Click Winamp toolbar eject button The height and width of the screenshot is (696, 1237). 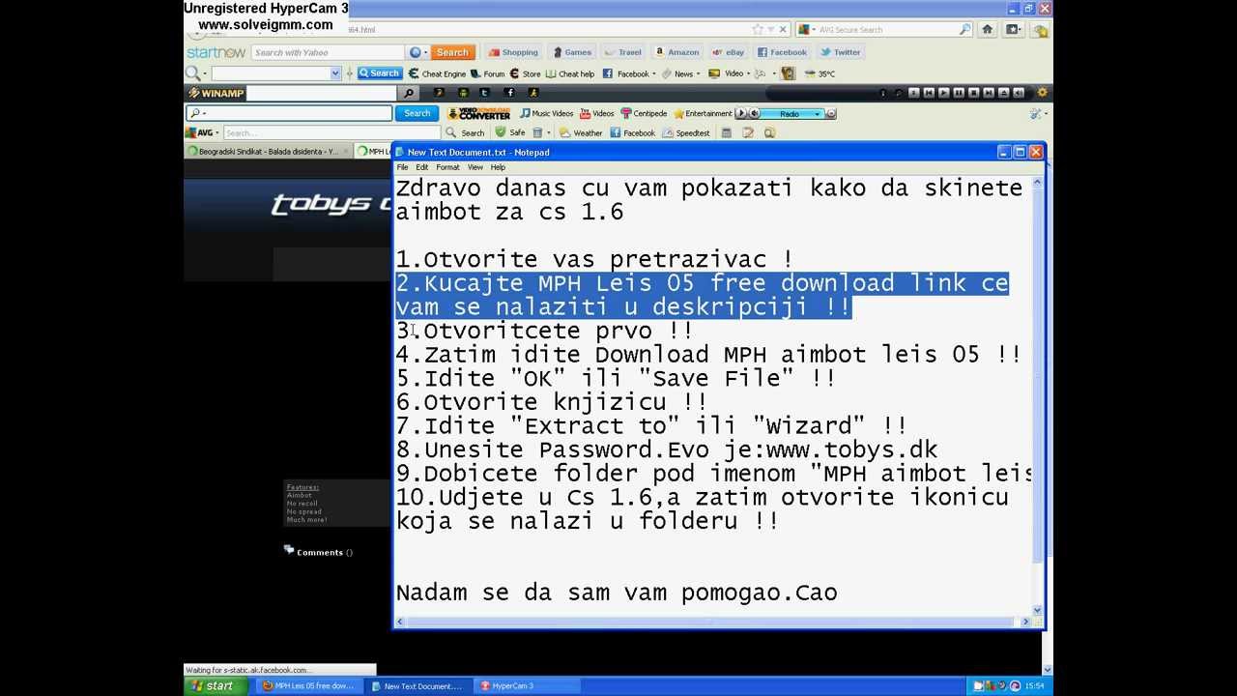[1003, 93]
